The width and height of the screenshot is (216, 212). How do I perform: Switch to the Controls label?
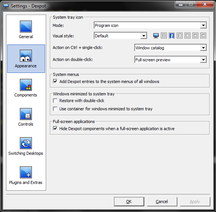[x=25, y=124]
